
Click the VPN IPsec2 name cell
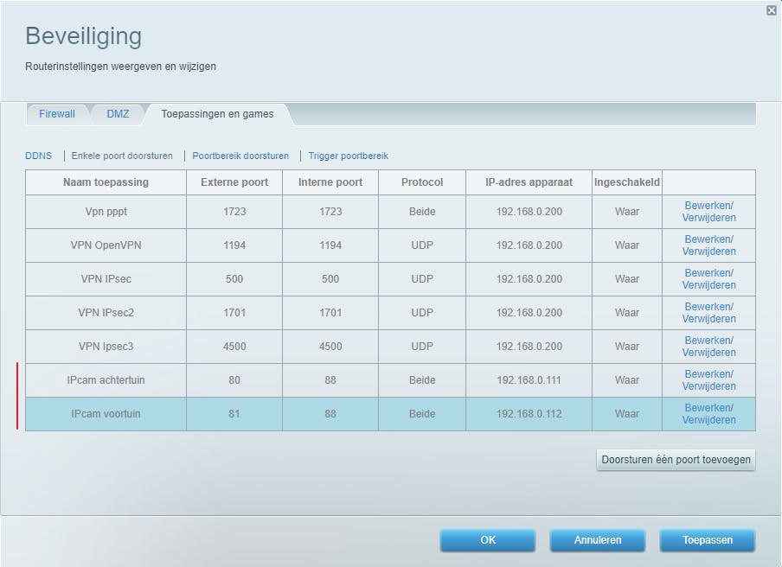tap(106, 313)
